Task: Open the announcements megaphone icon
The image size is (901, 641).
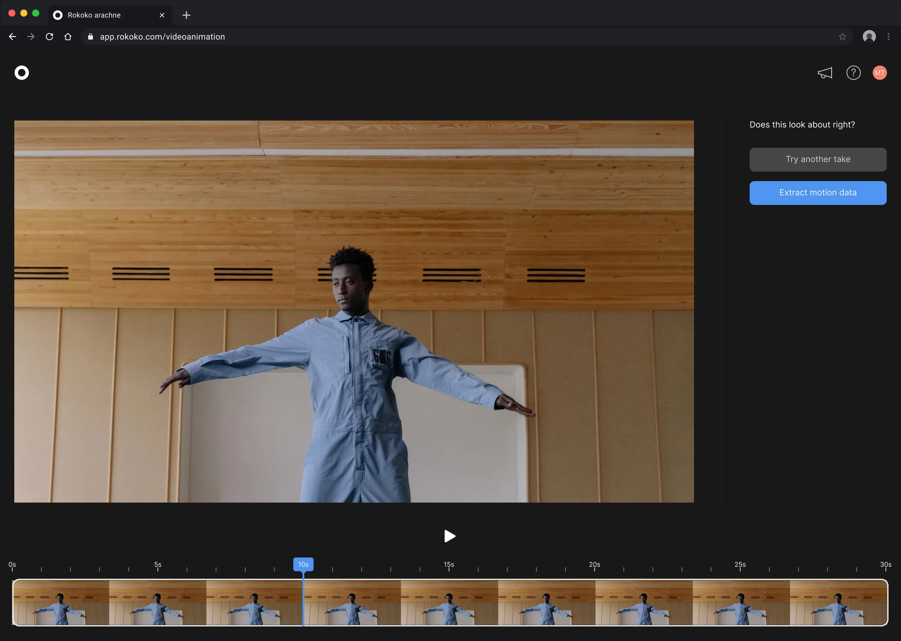Action: coord(825,73)
